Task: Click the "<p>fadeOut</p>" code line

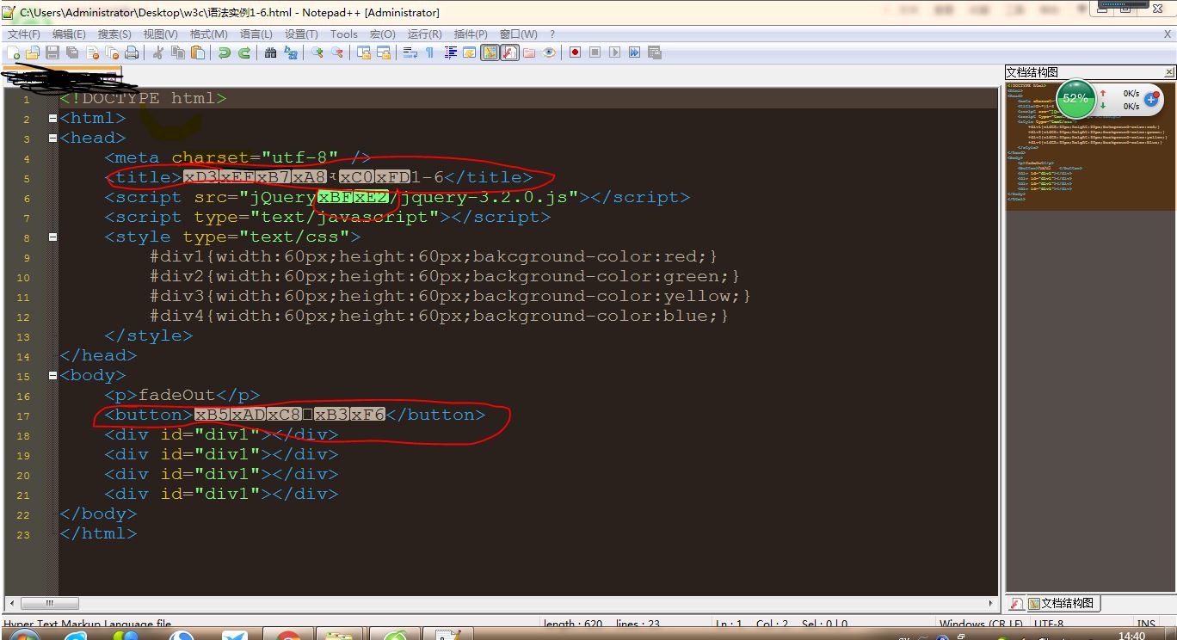Action: tap(182, 396)
